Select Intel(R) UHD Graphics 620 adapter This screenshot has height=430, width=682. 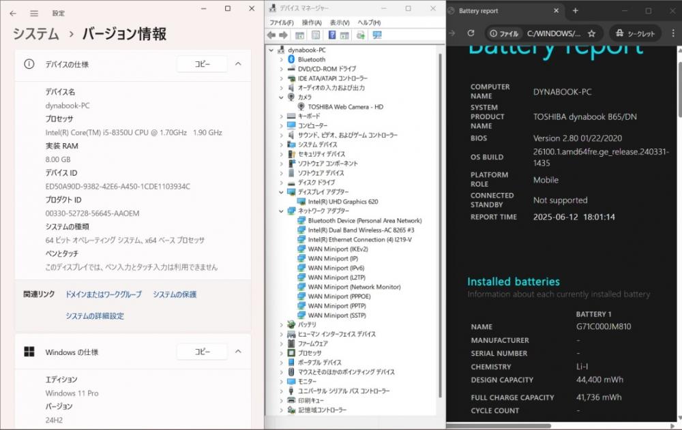343,202
